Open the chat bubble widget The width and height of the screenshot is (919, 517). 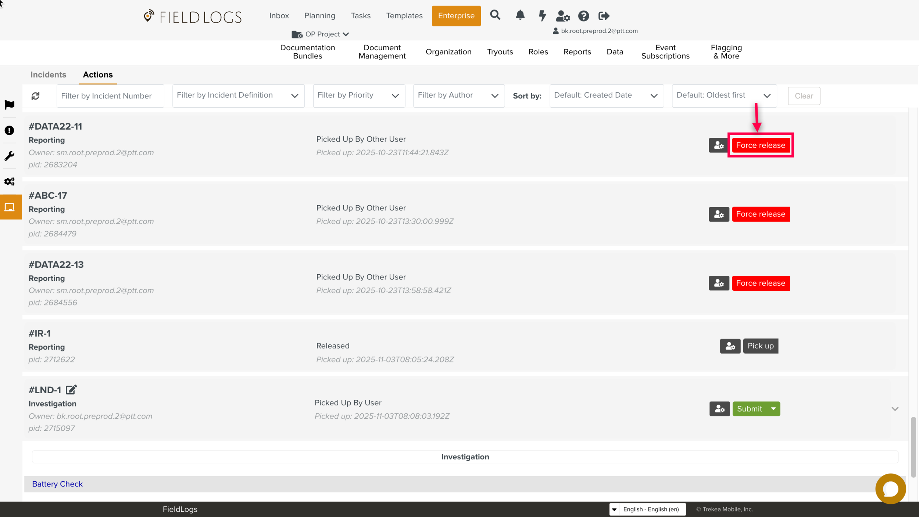tap(890, 489)
